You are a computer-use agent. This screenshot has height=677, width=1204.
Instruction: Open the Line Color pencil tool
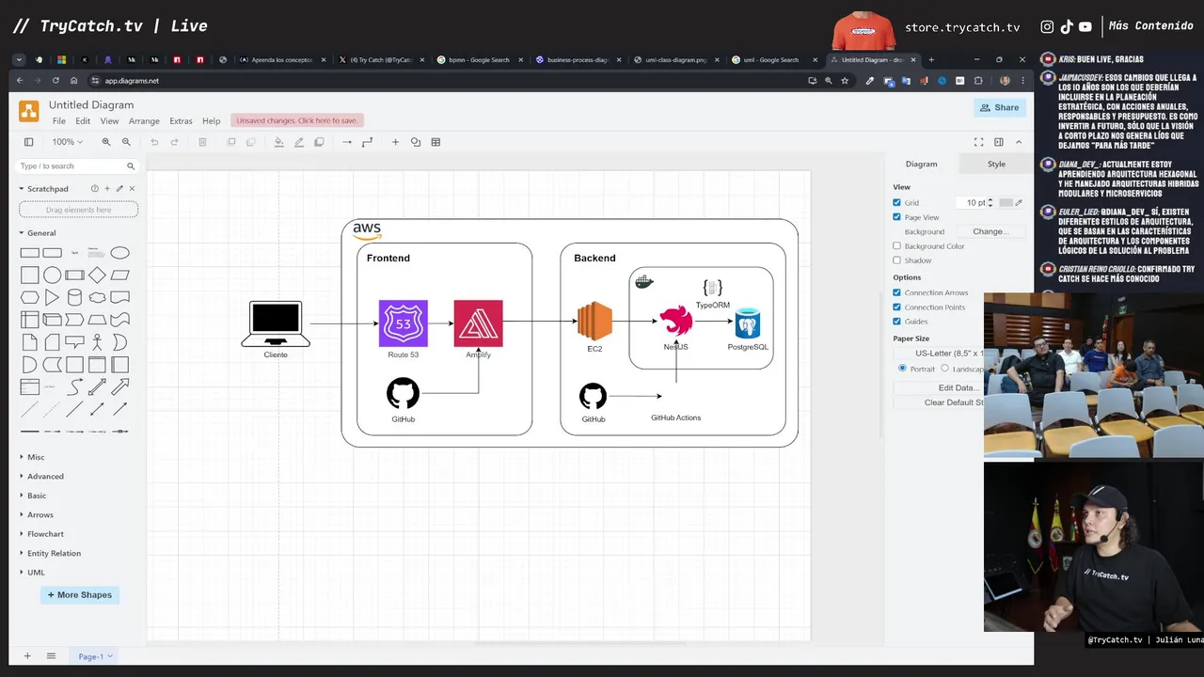pyautogui.click(x=299, y=142)
